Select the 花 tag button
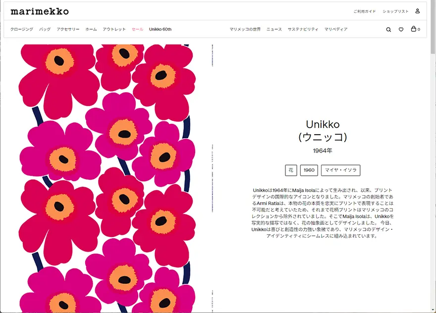The height and width of the screenshot is (313, 436). pos(291,170)
